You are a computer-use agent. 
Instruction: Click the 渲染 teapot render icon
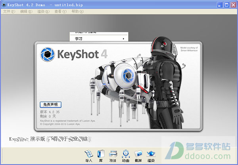pyautogui.click(x=151, y=156)
